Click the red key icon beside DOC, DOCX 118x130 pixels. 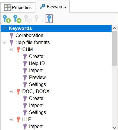18,92
